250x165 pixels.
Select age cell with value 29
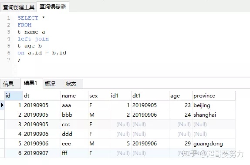tap(181, 144)
